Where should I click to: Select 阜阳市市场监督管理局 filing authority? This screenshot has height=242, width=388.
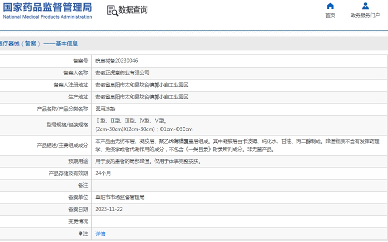(120, 197)
